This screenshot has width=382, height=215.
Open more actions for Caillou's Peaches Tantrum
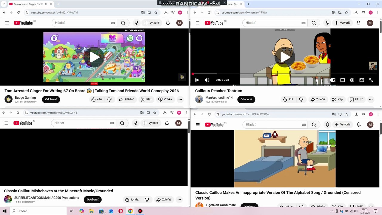(371, 99)
